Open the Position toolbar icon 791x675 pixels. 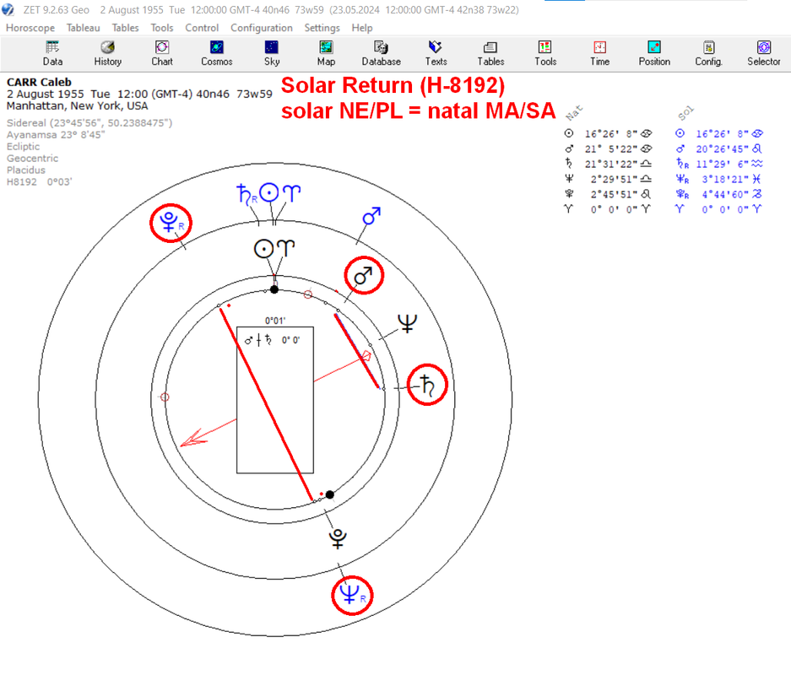coord(654,53)
